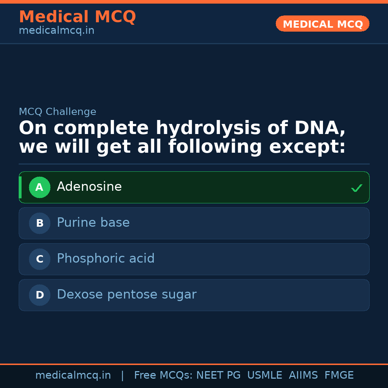Open the medicalmcq.in link under title
388x388 pixels.
click(x=56, y=31)
